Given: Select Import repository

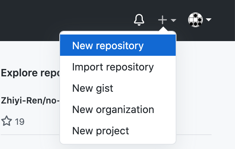Looking at the screenshot, I should pos(118,67).
